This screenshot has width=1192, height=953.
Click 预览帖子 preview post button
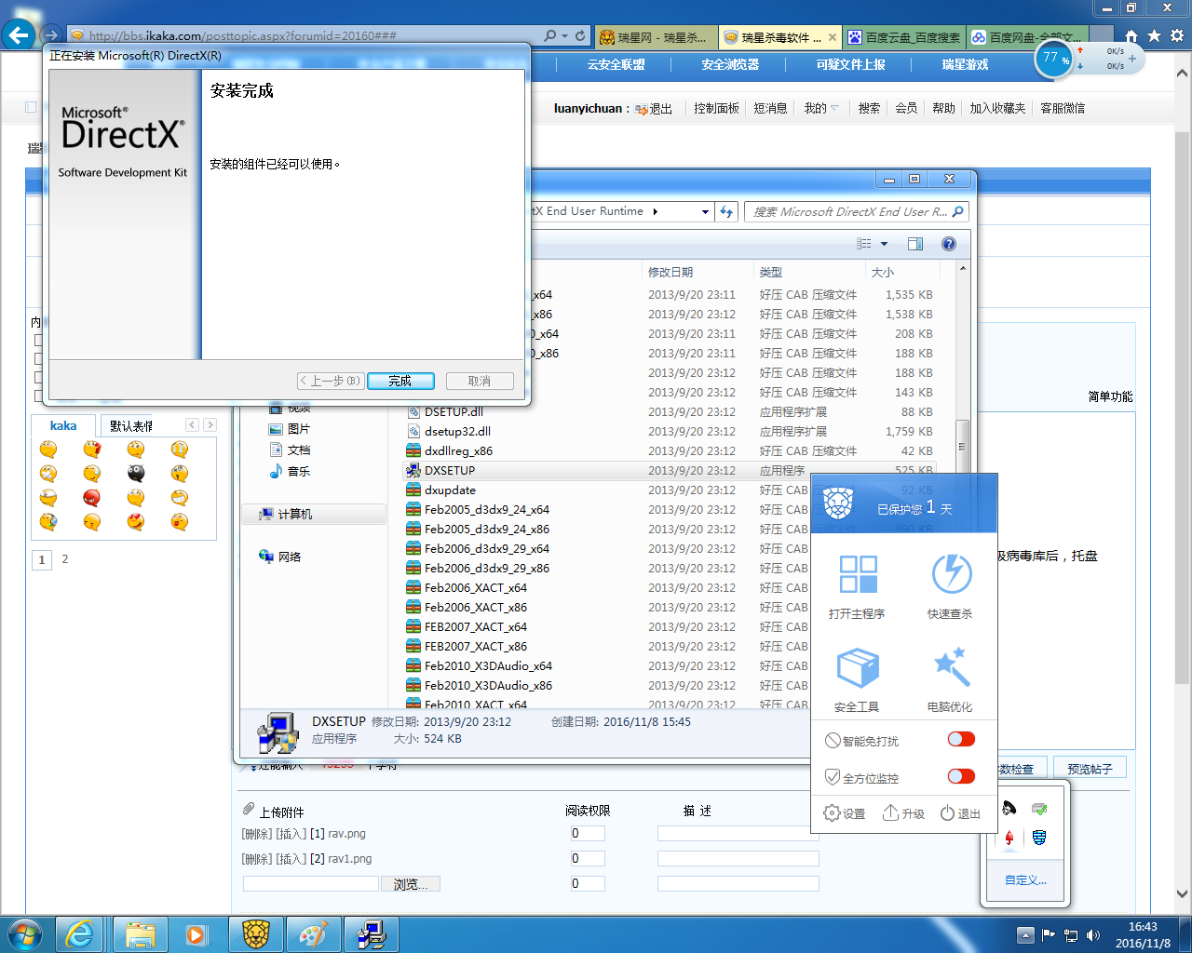coord(1090,769)
